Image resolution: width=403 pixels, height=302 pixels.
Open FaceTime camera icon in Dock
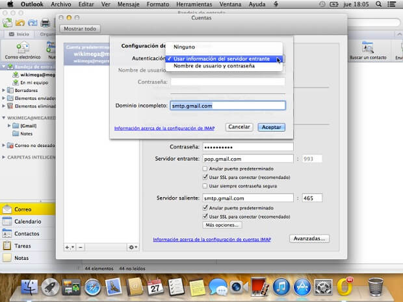tap(239, 287)
